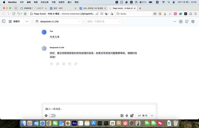This screenshot has width=199, height=128.
Task: Open the knowledge base icon
Action: tap(132, 116)
